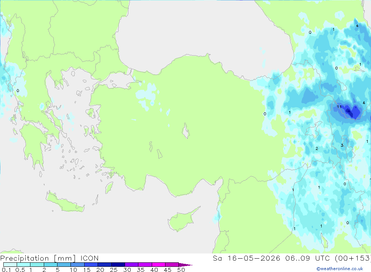The height and width of the screenshot is (272, 371).
Task: Pick the 15–20 mm legend swatch
Action: (91, 265)
